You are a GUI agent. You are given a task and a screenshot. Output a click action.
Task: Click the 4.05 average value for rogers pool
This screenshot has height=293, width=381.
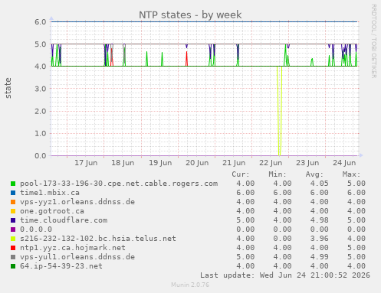click(x=319, y=184)
